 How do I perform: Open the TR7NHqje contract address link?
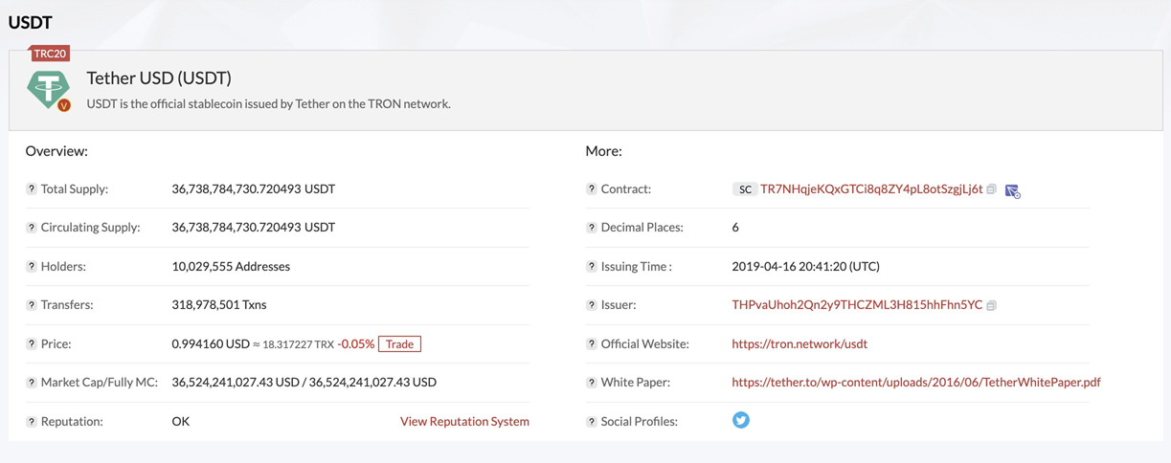point(870,189)
